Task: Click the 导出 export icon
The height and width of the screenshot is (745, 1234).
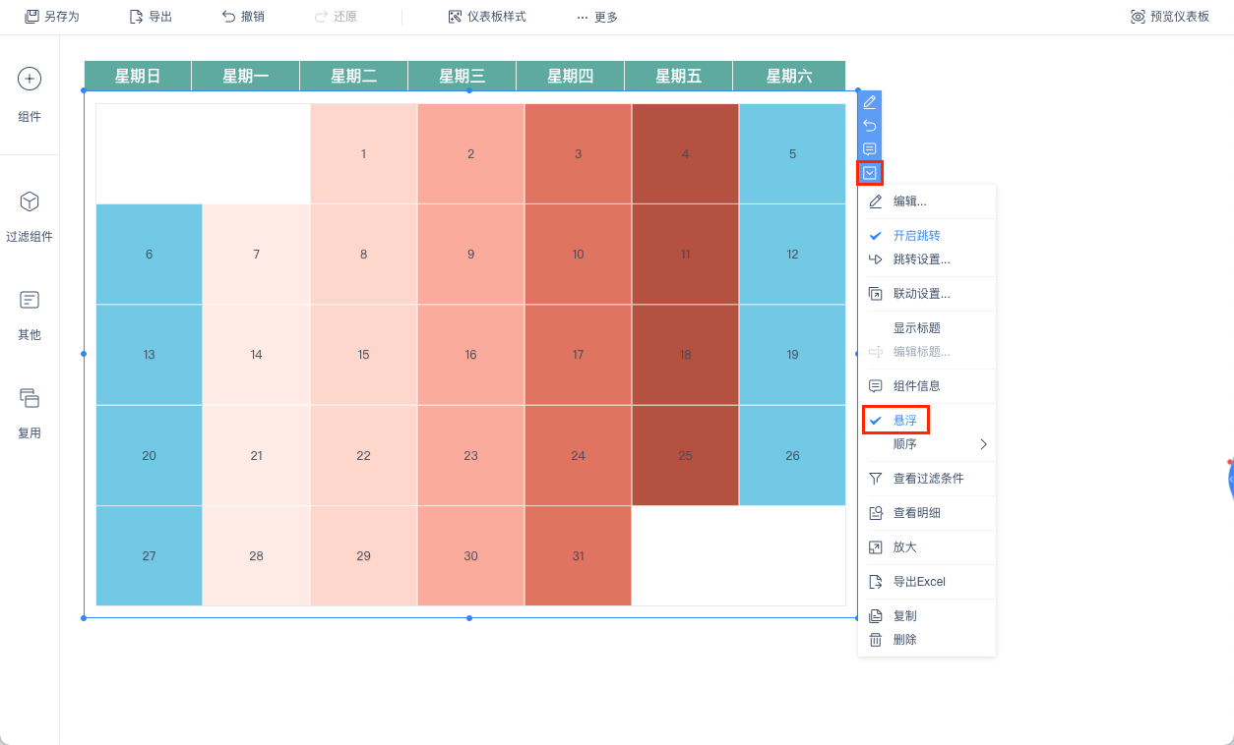Action: [137, 17]
